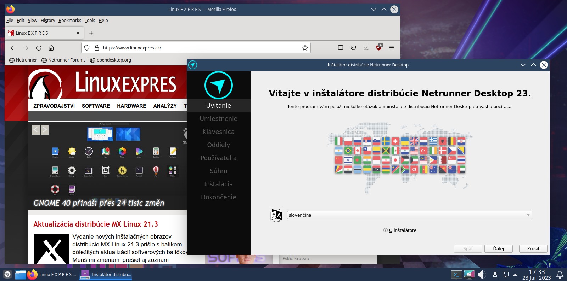Open the Pocket save icon

tap(353, 48)
